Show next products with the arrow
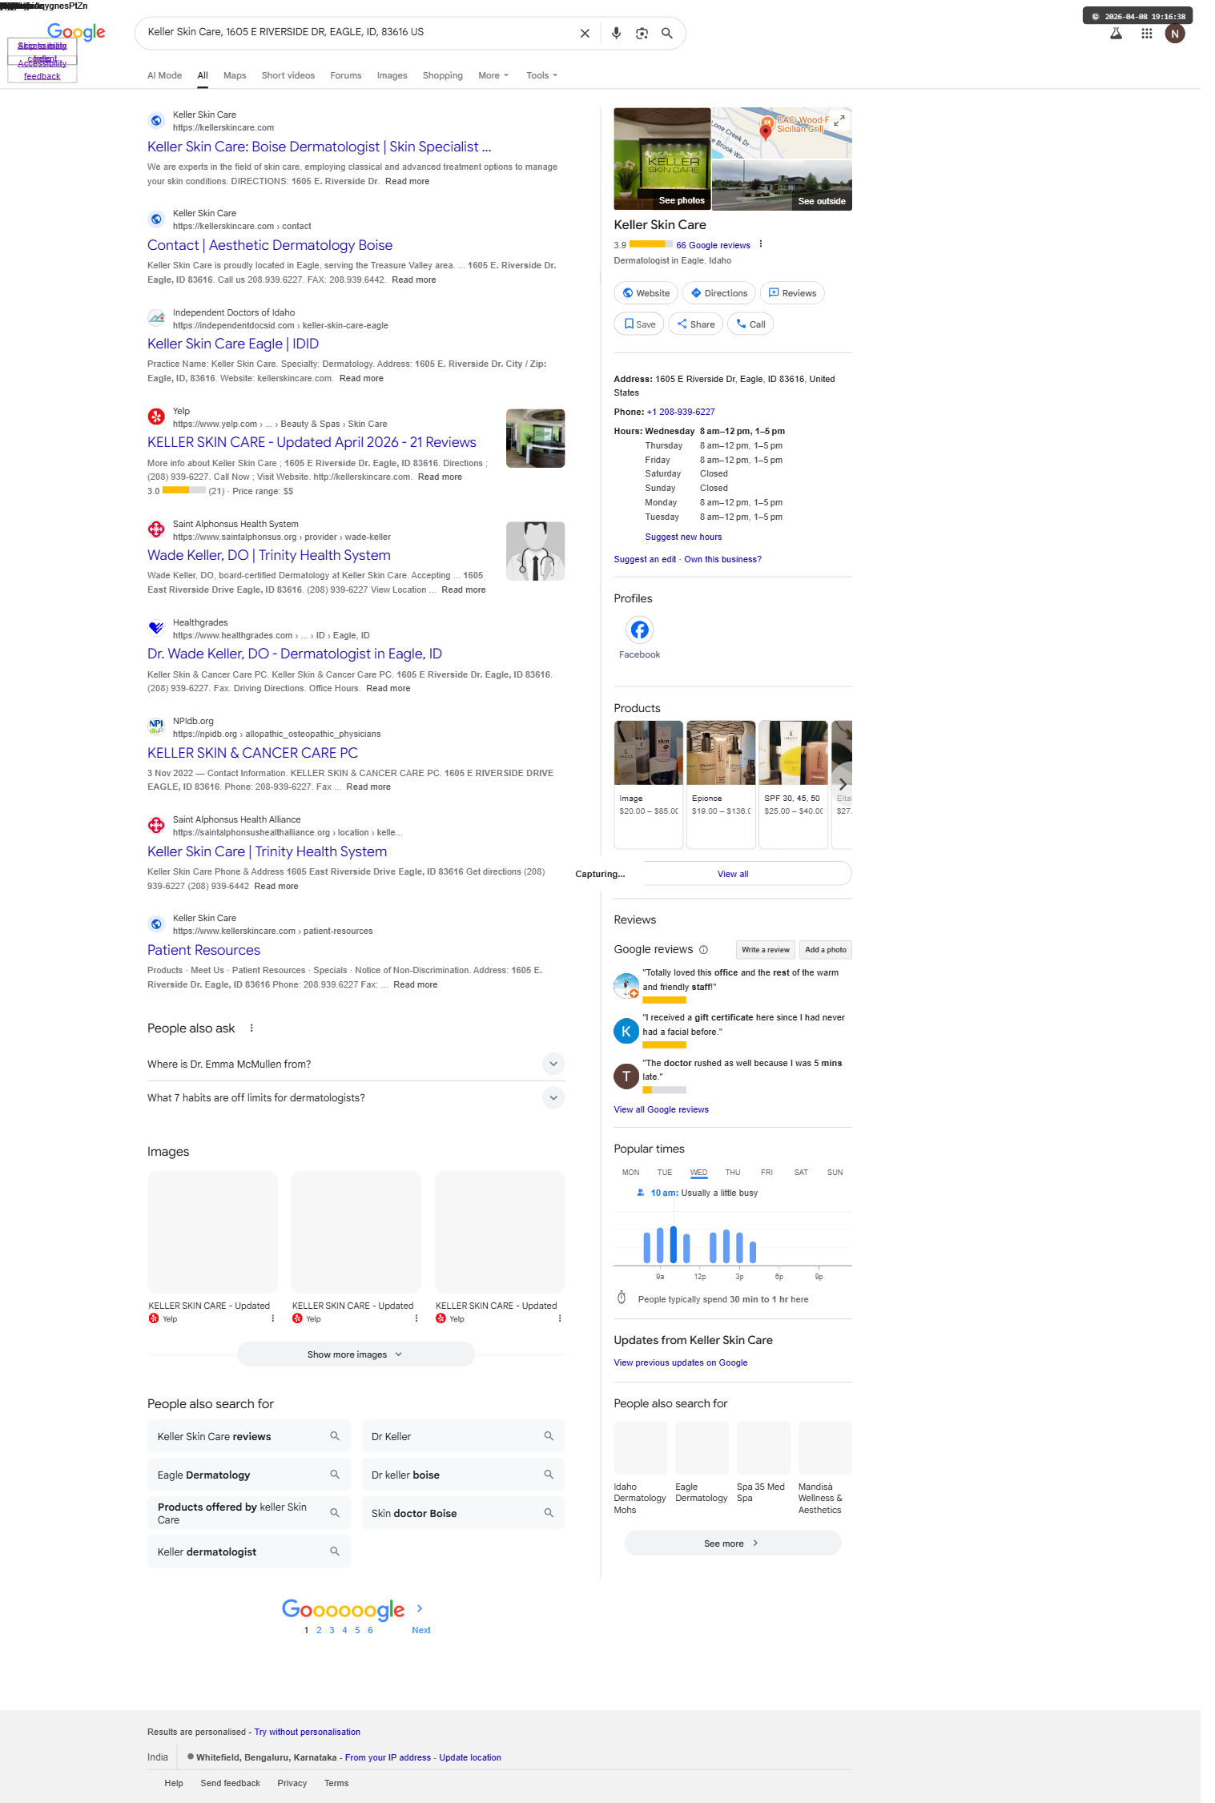This screenshot has height=1803, width=1215. [x=842, y=785]
